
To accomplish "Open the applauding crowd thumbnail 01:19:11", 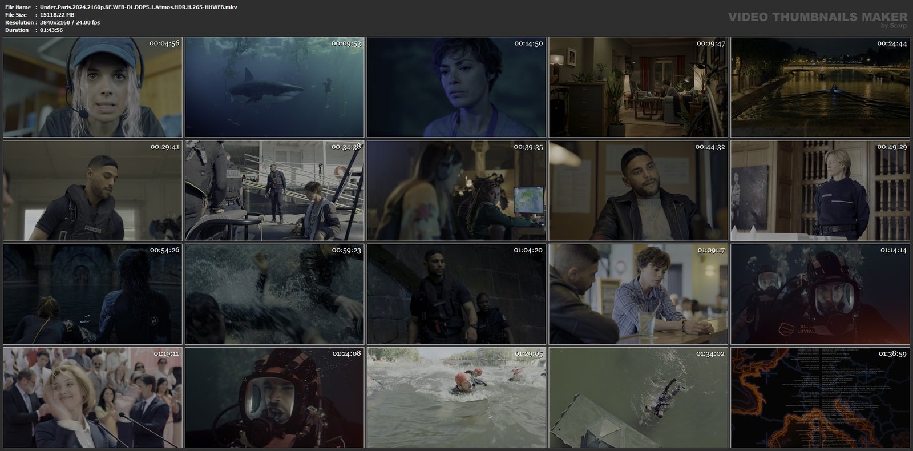I will (92, 397).
